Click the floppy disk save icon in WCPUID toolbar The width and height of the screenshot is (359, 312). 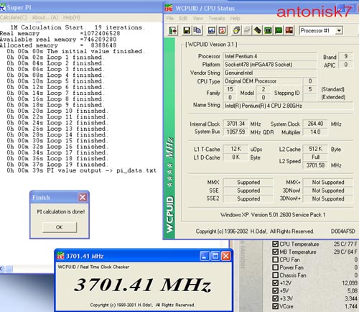tap(187, 30)
